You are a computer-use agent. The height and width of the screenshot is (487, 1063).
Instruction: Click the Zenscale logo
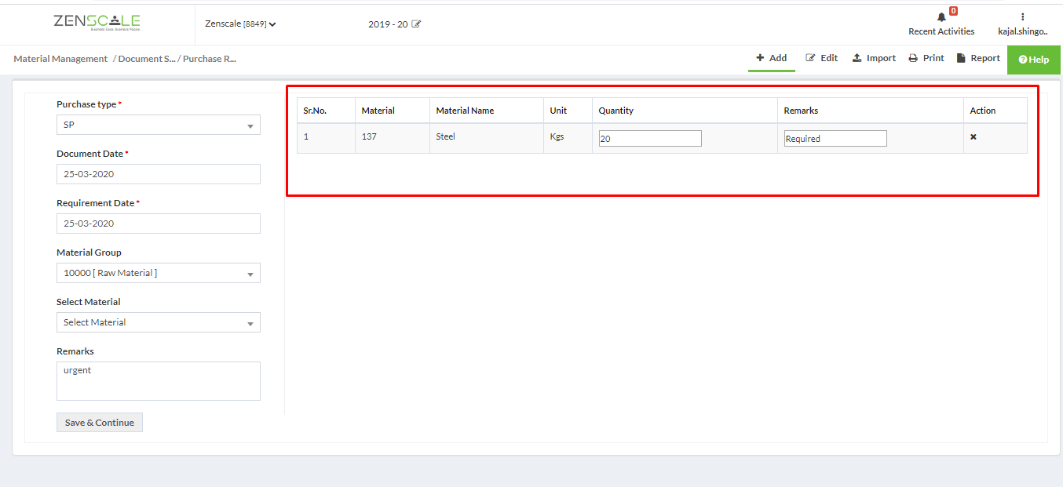click(97, 23)
